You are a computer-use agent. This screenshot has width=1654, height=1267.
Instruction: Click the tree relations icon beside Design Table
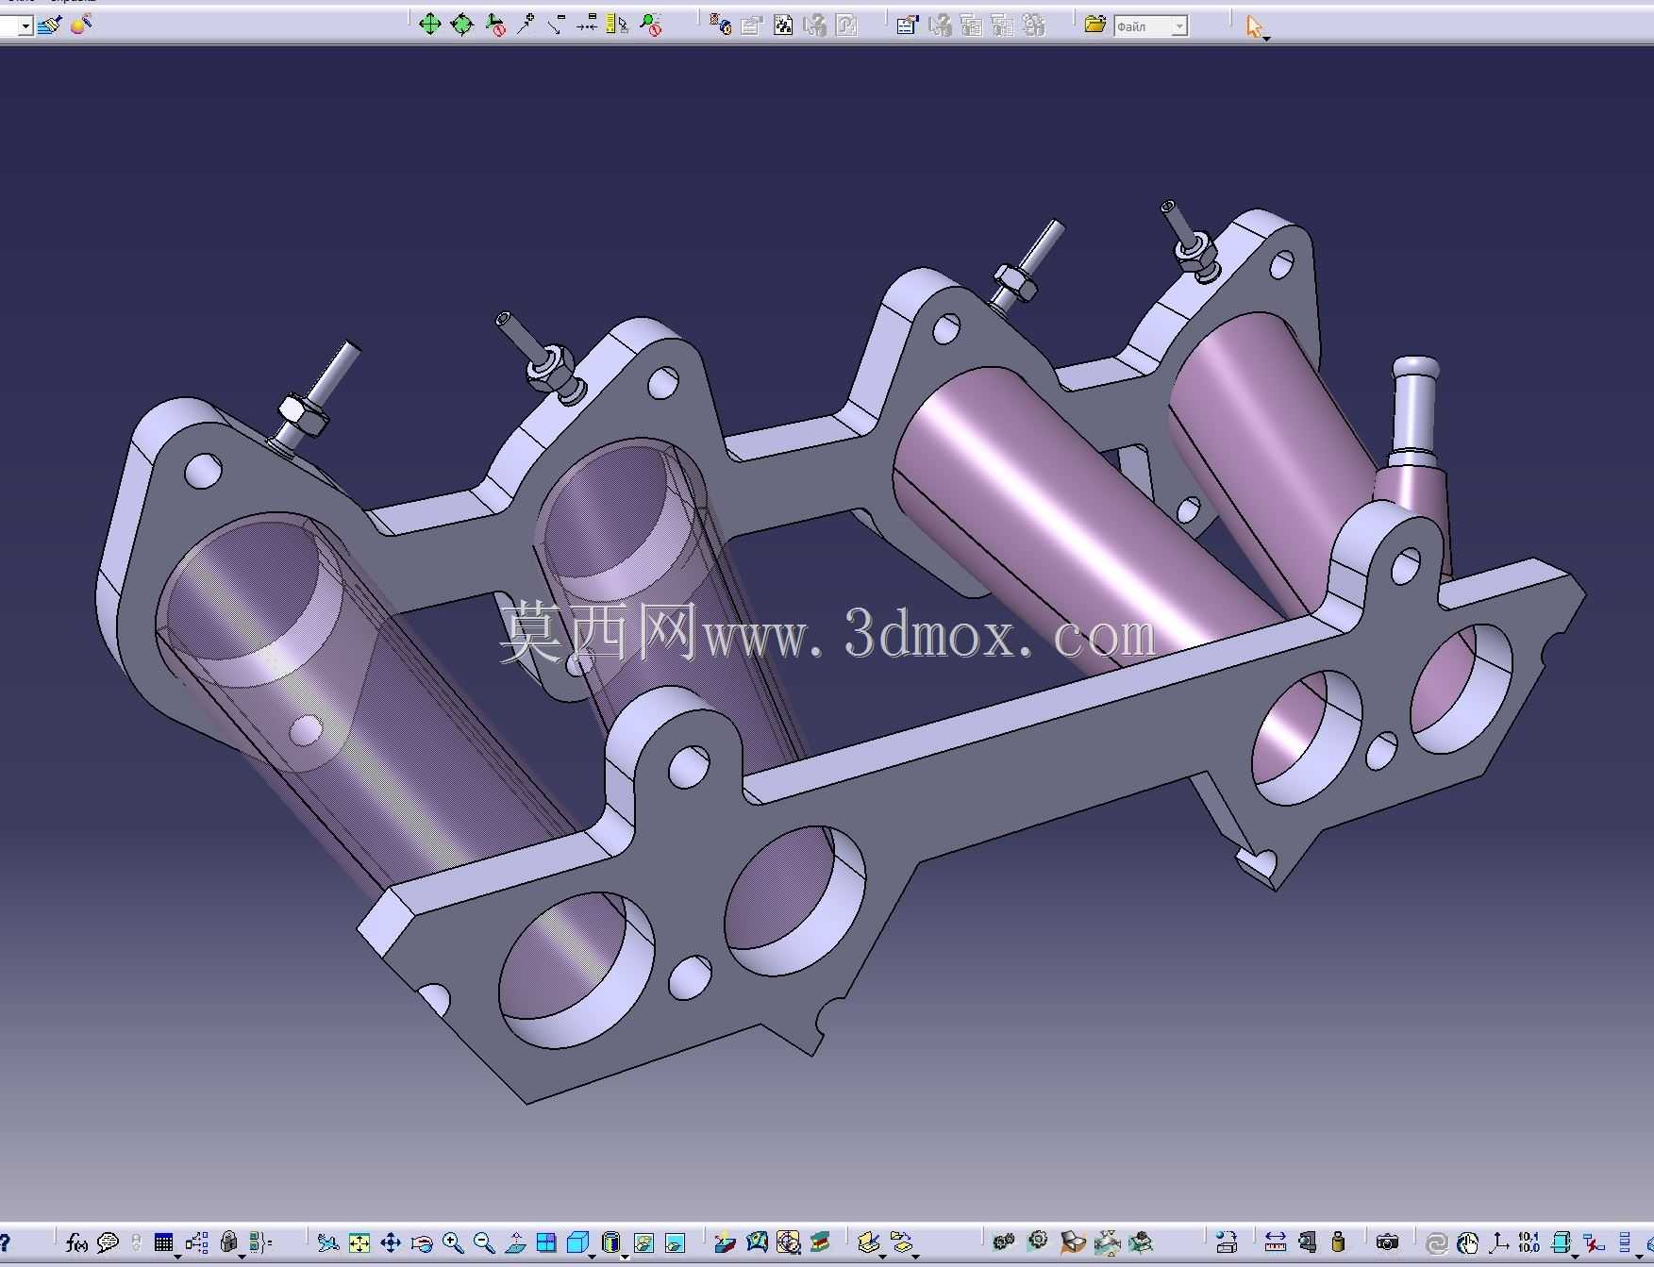pyautogui.click(x=196, y=1243)
